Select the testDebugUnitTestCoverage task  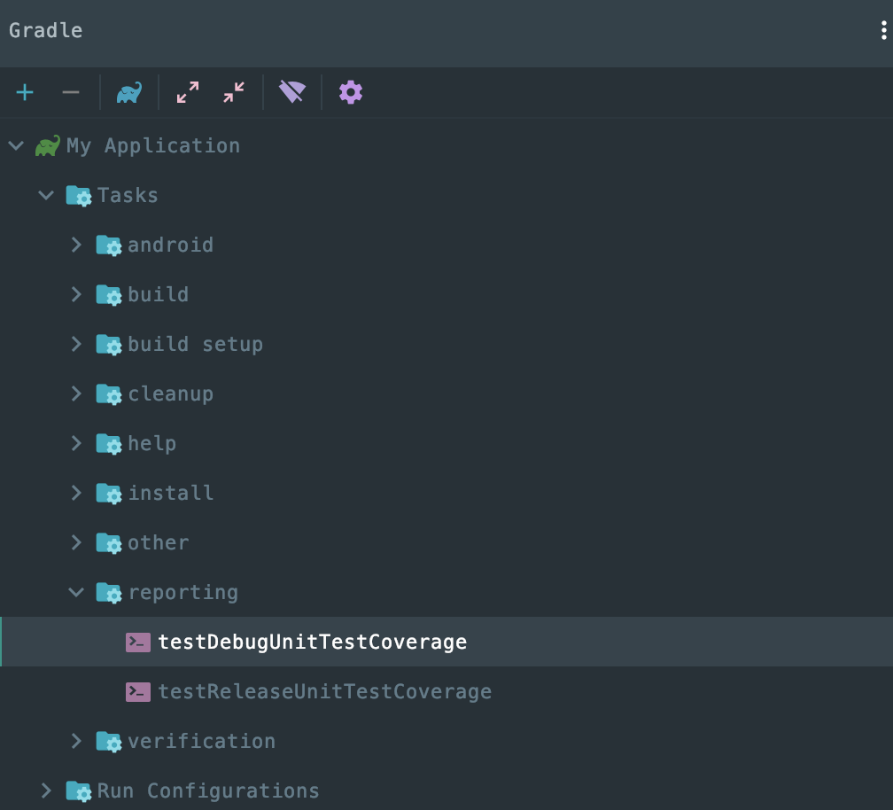pyautogui.click(x=312, y=642)
